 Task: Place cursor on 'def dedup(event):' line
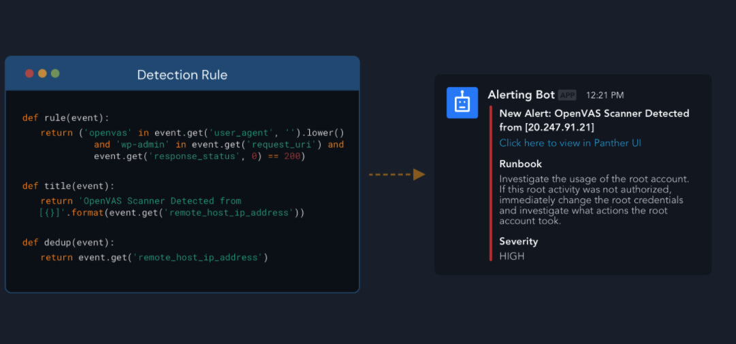coord(68,242)
